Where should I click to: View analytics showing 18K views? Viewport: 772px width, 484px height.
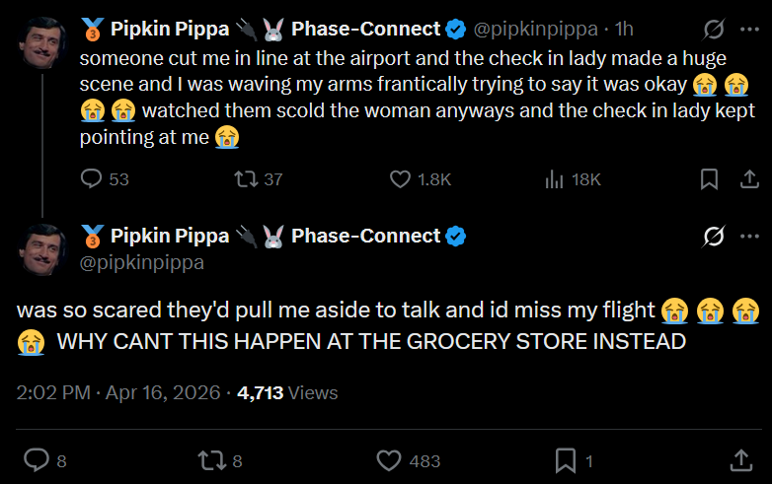coord(554,179)
